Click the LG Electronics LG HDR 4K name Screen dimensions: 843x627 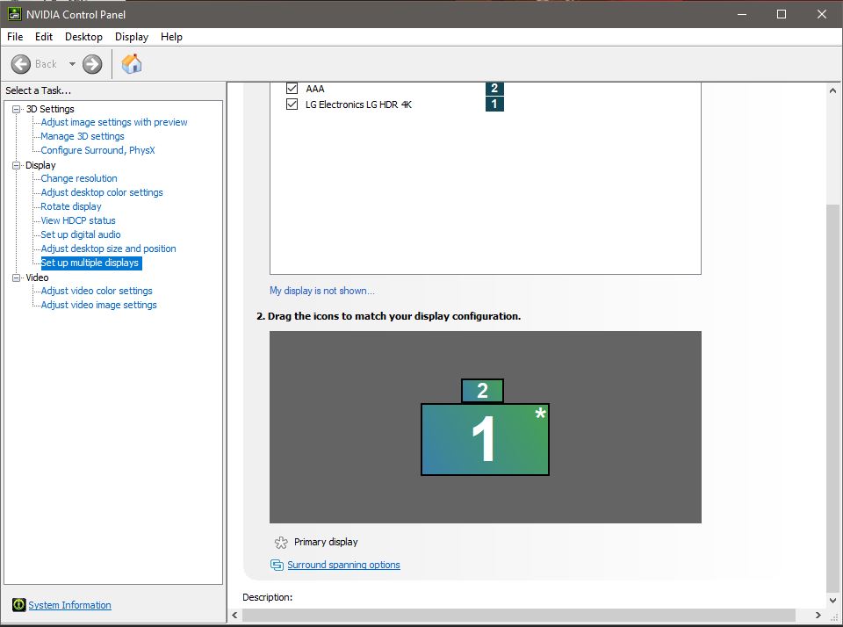tap(358, 104)
